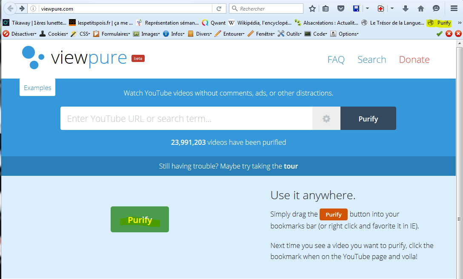Reload the page with refresh icon
The height and width of the screenshot is (279, 463).
tap(219, 8)
